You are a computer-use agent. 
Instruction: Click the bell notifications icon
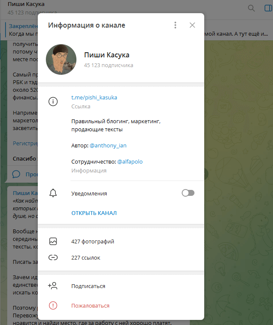(53, 193)
